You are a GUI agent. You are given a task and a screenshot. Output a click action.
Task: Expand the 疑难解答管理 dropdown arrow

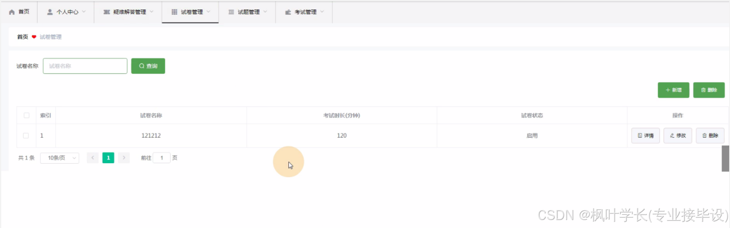152,12
